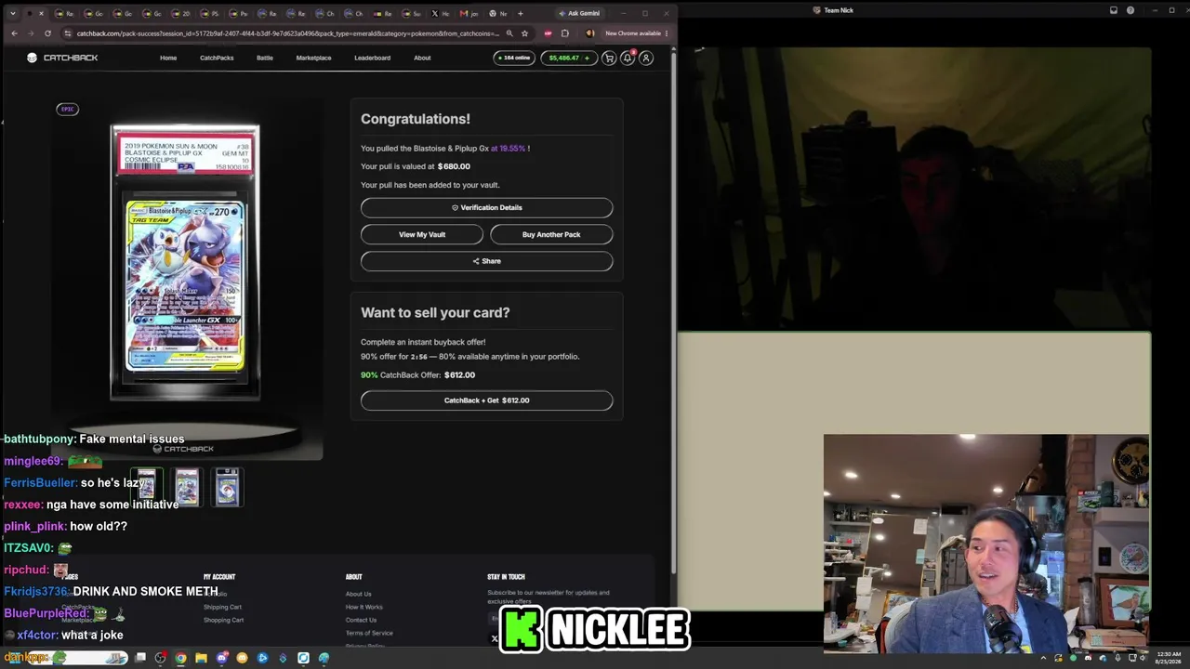Switch to the Gmail browser tab
The height and width of the screenshot is (669, 1190).
pyautogui.click(x=468, y=14)
